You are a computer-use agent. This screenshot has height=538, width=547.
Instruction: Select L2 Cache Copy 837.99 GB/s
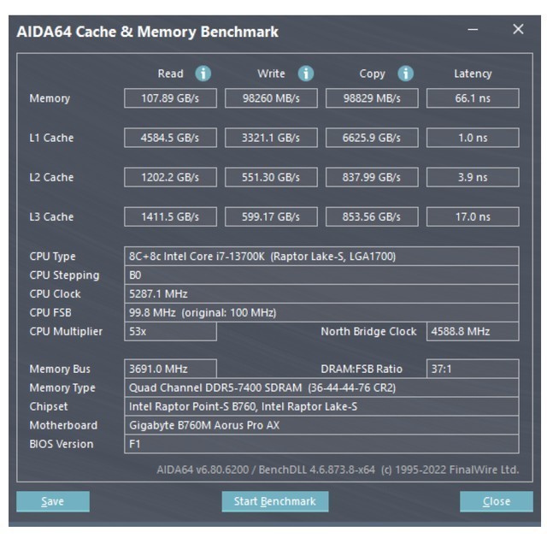[x=372, y=177]
